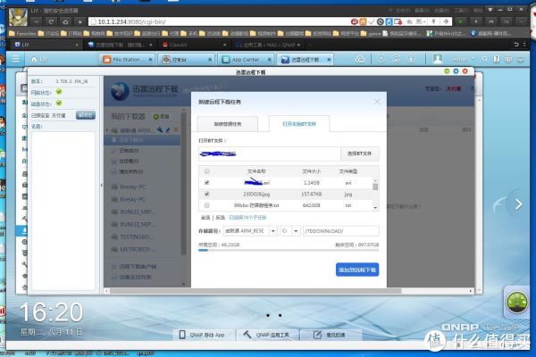The width and height of the screenshot is (536, 357).
Task: Click the 全选 select all link
Action: click(x=205, y=217)
